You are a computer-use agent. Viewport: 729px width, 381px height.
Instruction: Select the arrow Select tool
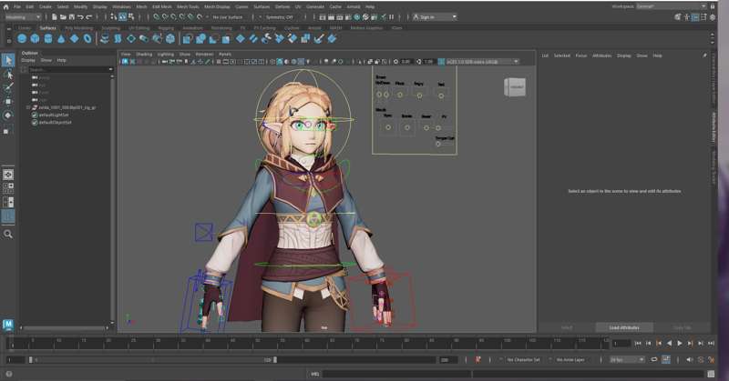8,60
